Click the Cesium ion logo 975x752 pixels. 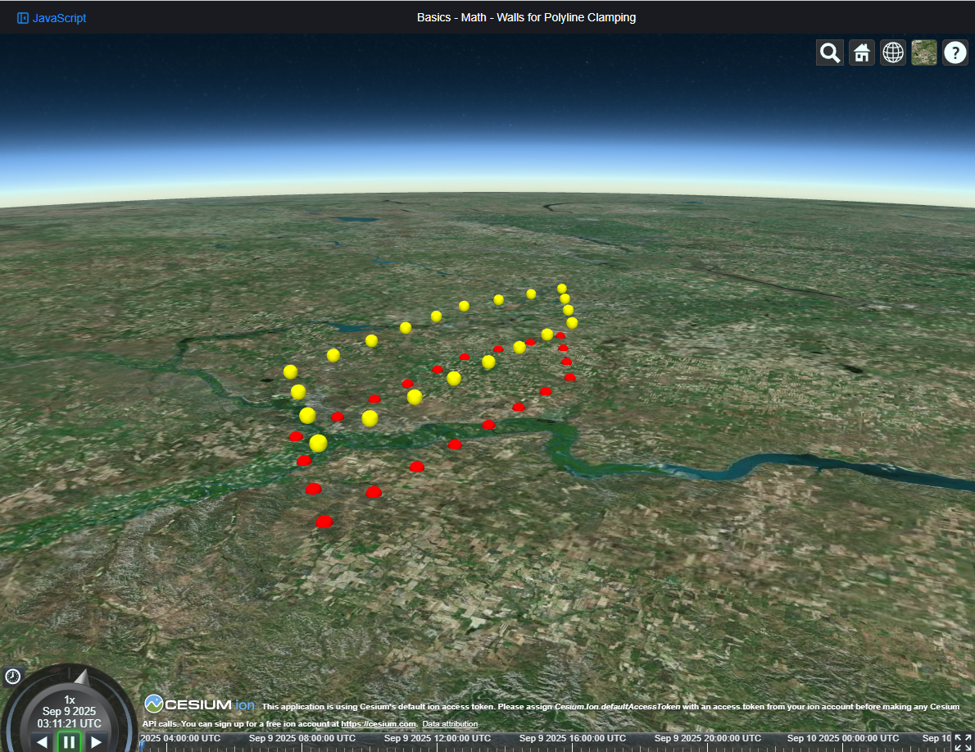tap(200, 704)
